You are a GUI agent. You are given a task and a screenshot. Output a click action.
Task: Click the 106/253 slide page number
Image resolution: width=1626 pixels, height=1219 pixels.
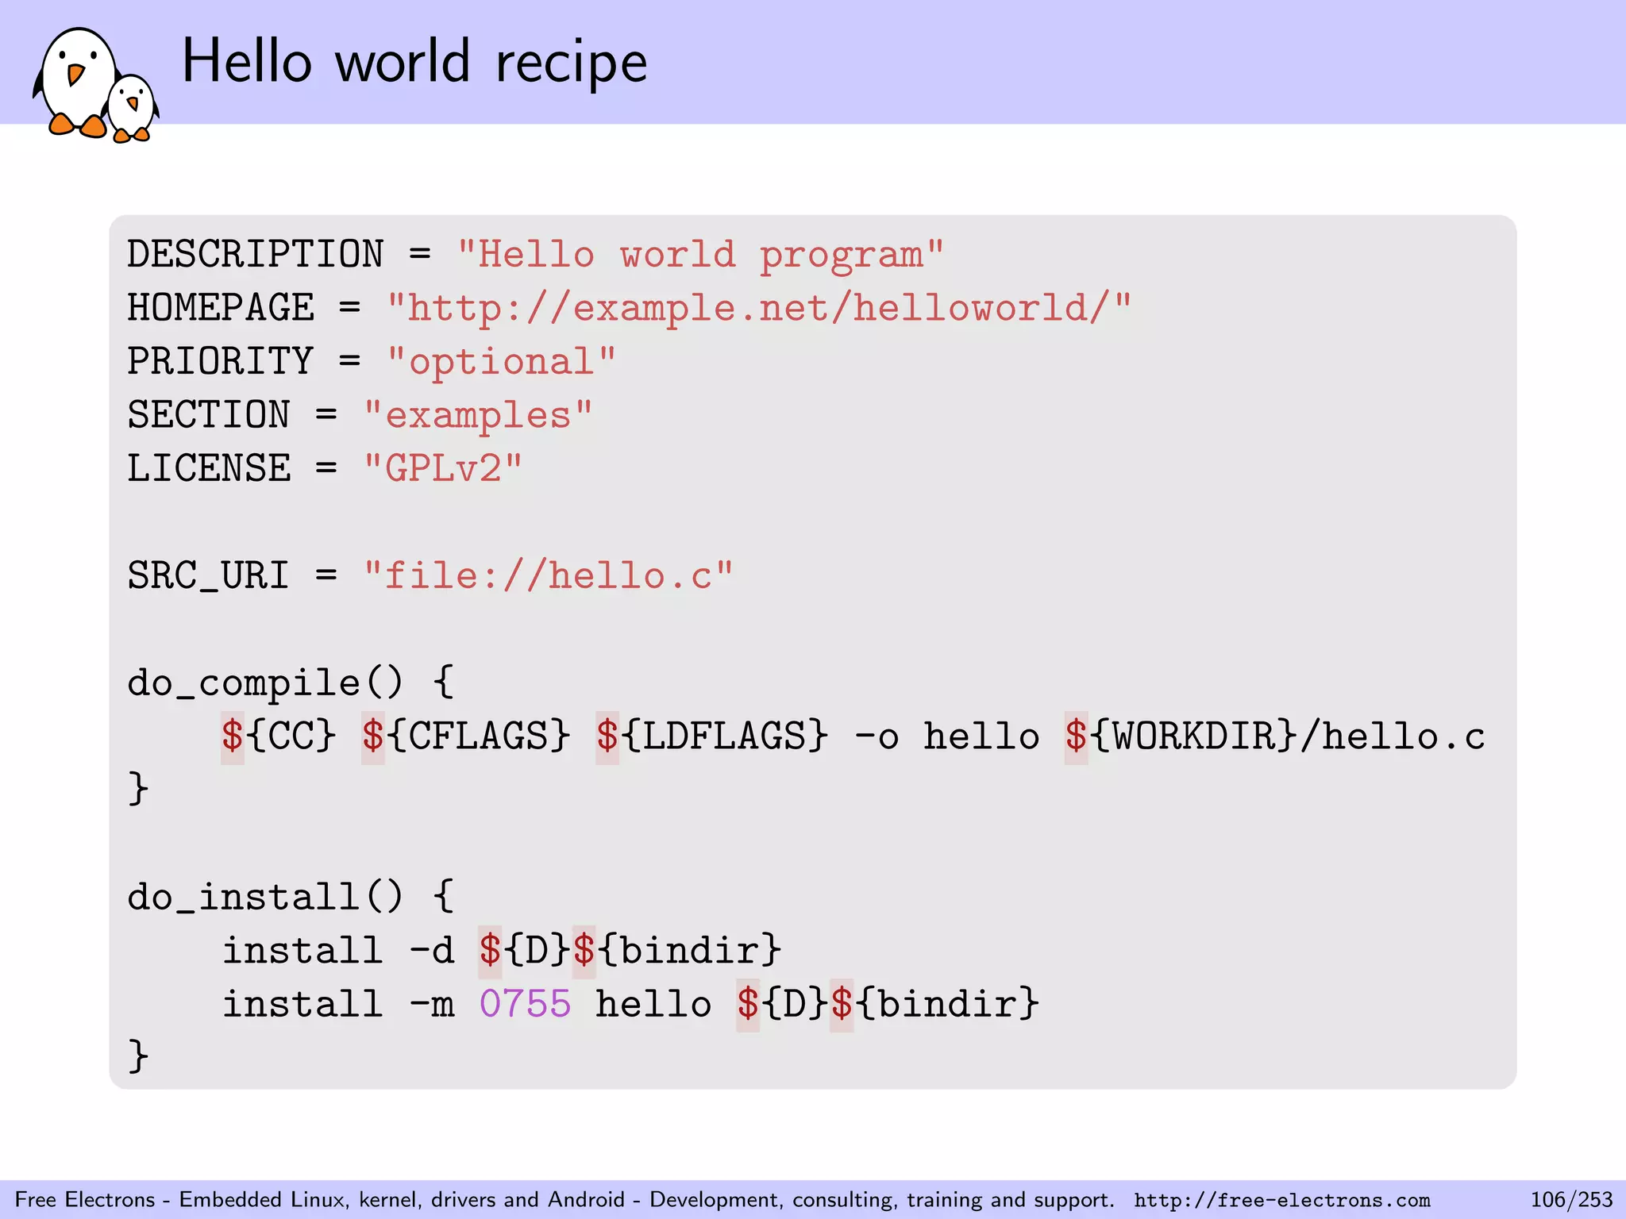tap(1571, 1199)
